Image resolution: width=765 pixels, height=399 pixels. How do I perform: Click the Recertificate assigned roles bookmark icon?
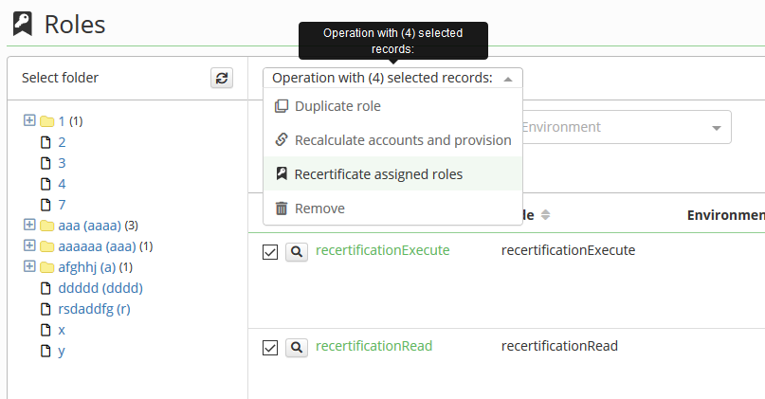click(282, 173)
